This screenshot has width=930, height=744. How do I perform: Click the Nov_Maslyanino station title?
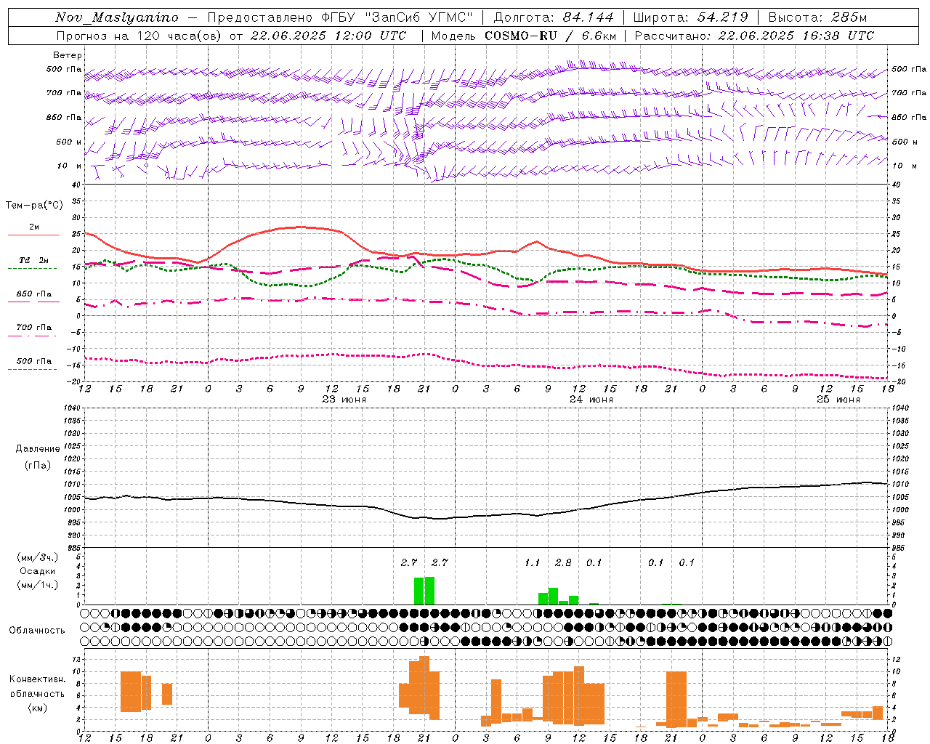[x=117, y=17]
